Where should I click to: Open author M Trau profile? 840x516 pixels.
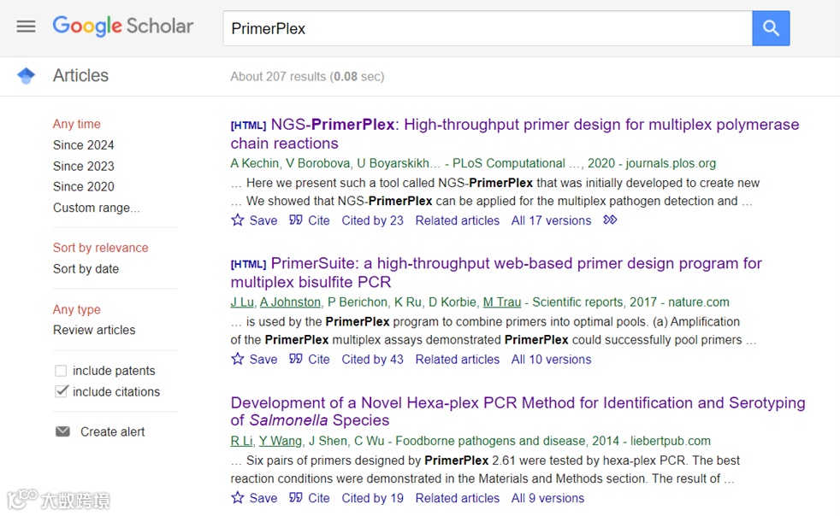[502, 302]
